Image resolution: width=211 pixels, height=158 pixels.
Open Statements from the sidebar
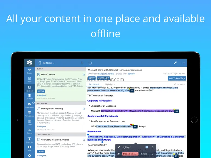[x=29, y=105]
